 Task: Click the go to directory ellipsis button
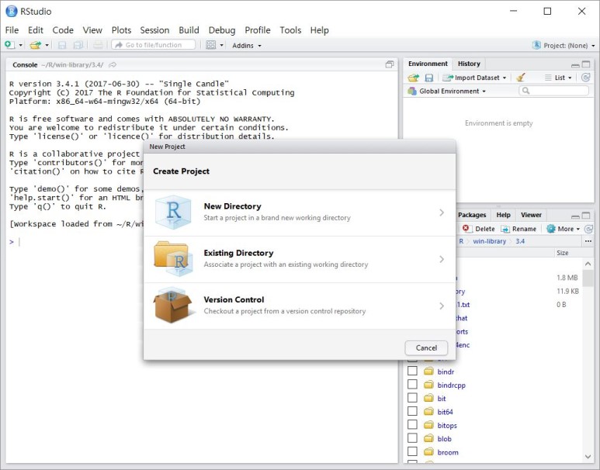pyautogui.click(x=588, y=241)
